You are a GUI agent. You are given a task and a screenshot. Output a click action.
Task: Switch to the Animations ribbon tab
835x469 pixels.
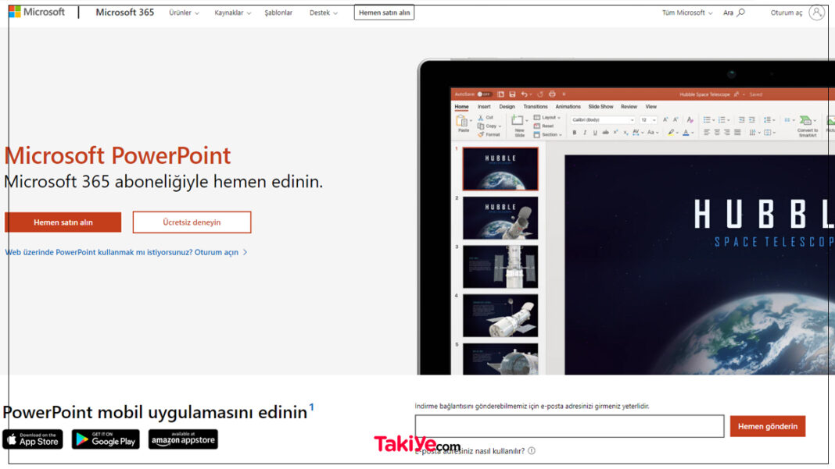[x=568, y=107]
